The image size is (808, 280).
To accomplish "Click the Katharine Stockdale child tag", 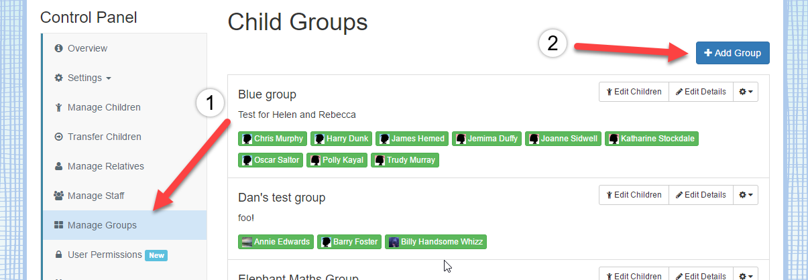I will coord(652,139).
